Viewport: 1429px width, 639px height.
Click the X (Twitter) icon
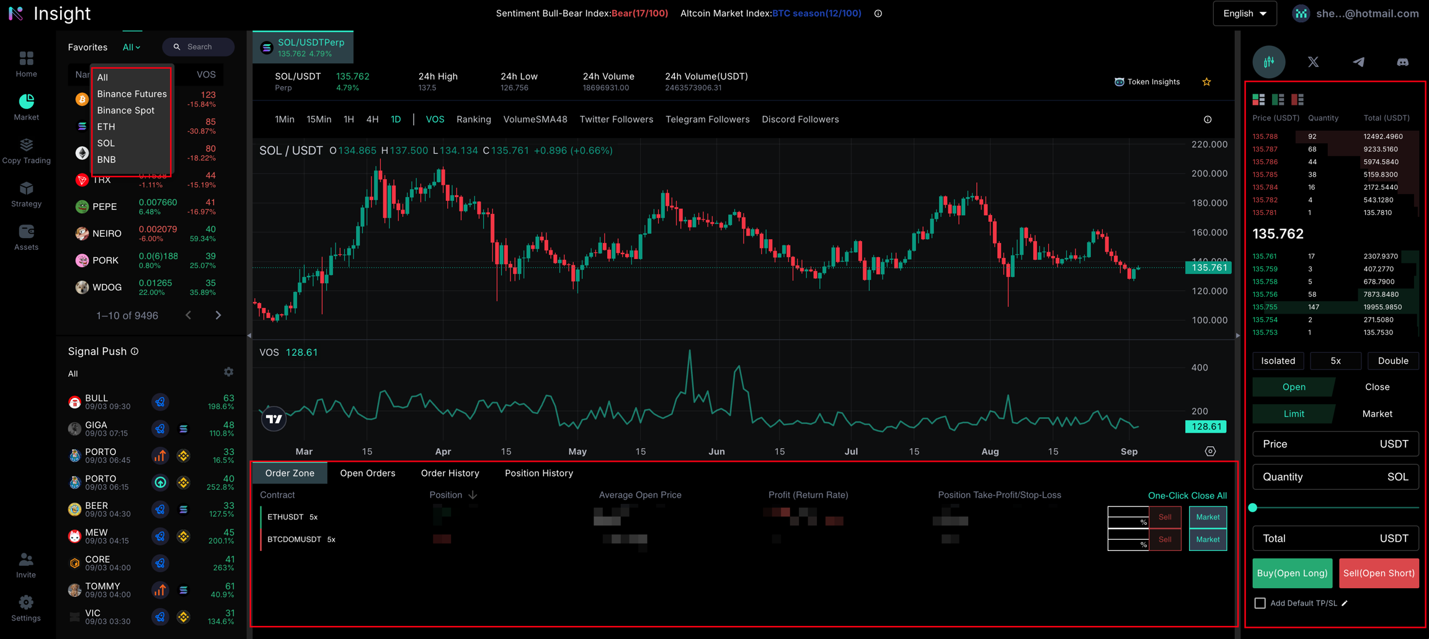[1313, 62]
